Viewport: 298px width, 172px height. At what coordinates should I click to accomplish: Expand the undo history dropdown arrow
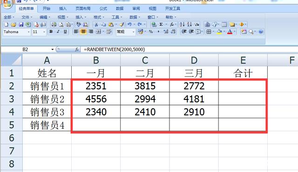click(x=134, y=25)
